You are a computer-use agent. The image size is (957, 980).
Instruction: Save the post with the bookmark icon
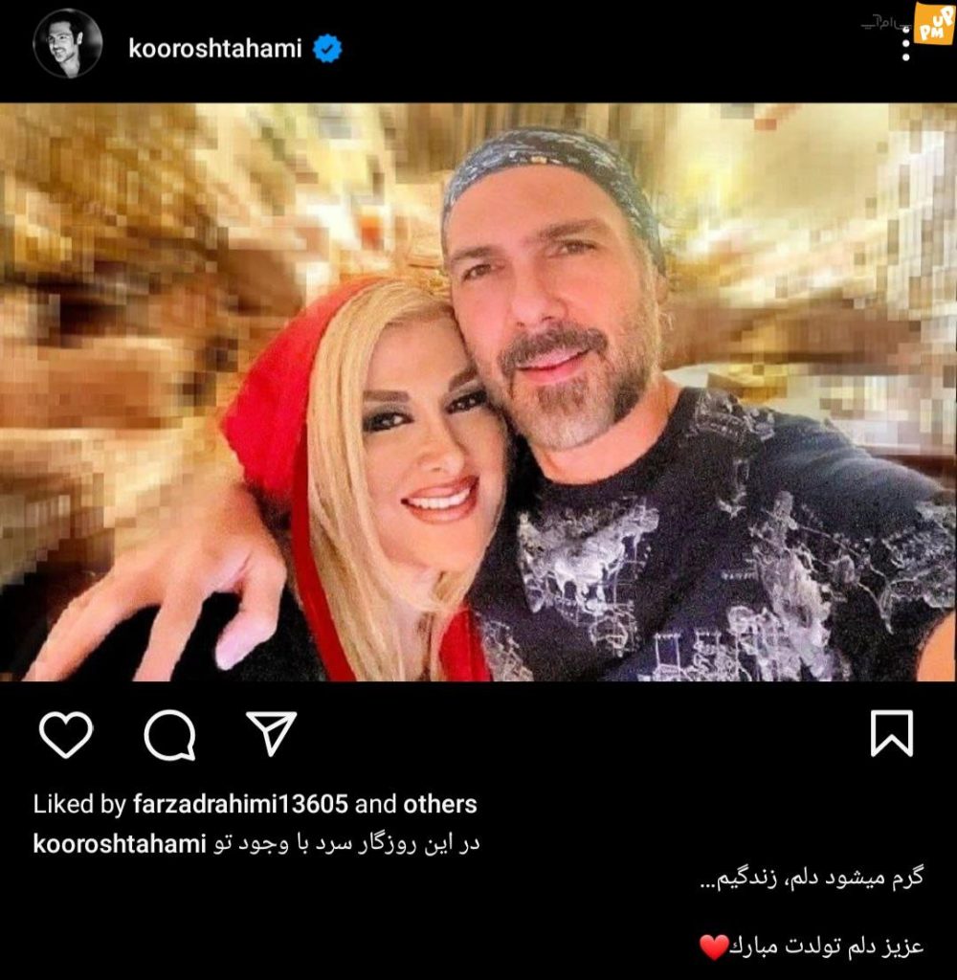(891, 733)
